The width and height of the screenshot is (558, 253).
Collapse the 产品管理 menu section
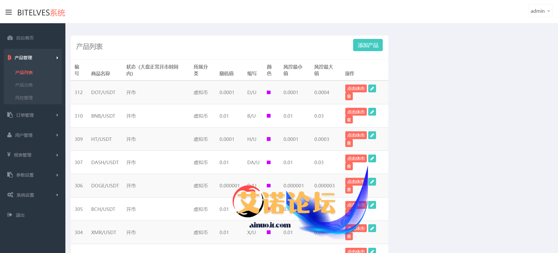point(33,58)
